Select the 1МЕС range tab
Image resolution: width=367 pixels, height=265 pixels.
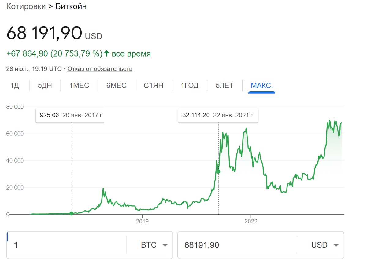tap(80, 86)
